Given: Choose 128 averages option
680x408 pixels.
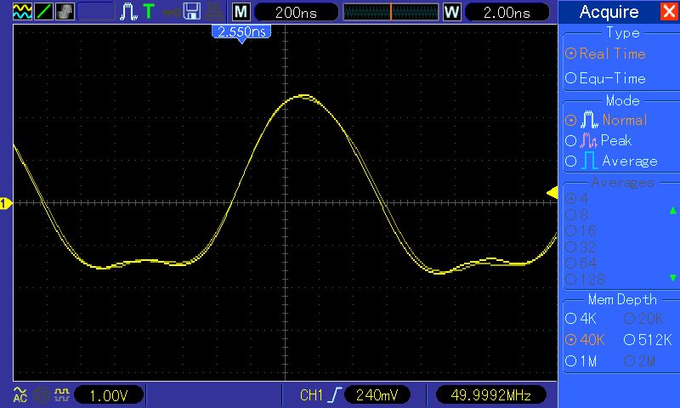Looking at the screenshot, I should pyautogui.click(x=585, y=280).
